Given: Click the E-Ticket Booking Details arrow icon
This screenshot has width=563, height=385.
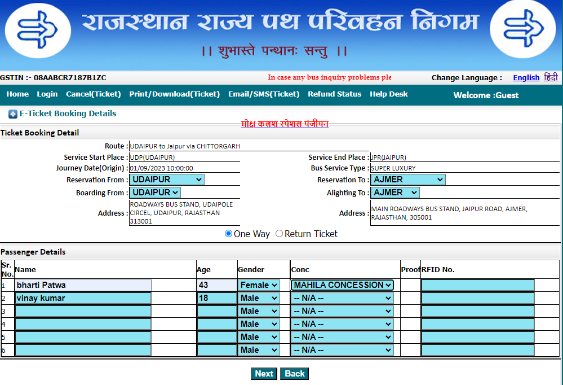Looking at the screenshot, I should (x=14, y=113).
